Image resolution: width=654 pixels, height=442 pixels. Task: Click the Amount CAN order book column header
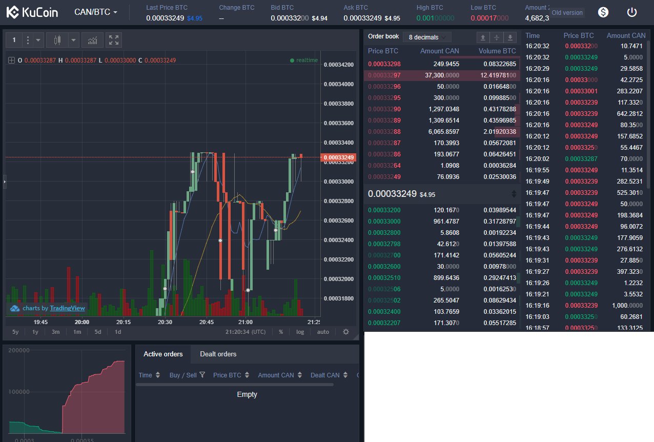(440, 51)
